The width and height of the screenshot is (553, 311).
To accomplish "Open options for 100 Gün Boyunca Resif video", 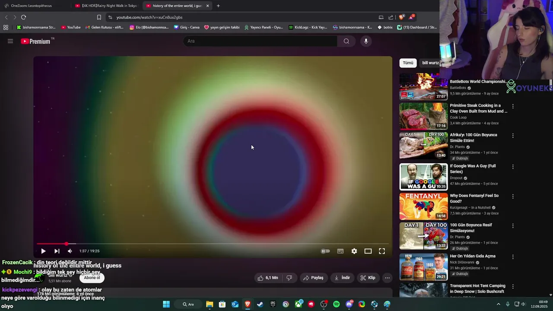I will pos(513,226).
